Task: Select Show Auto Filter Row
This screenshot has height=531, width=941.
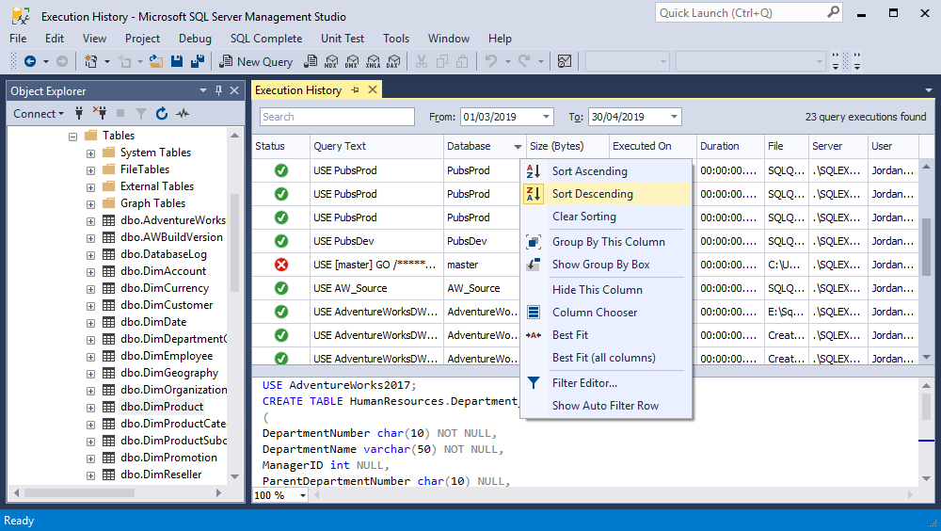Action: 606,406
